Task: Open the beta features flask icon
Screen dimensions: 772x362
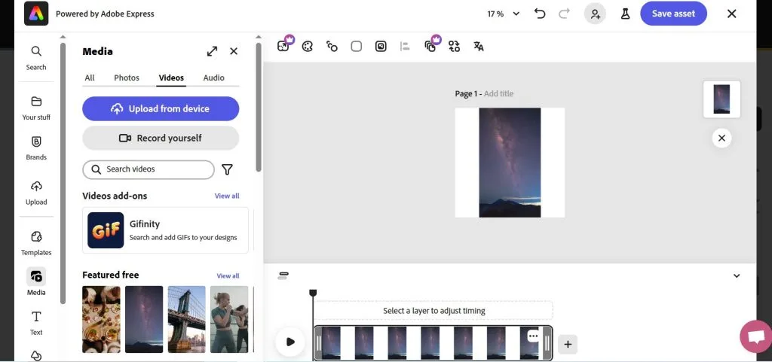Action: (625, 14)
